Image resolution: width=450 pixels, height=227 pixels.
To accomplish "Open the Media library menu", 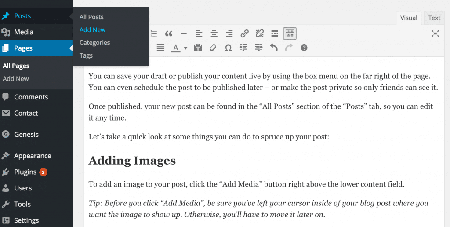I will pyautogui.click(x=36, y=32).
